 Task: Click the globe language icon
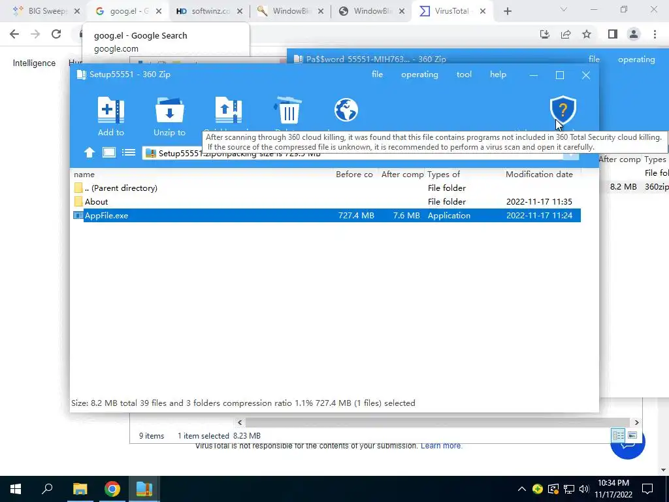point(346,110)
